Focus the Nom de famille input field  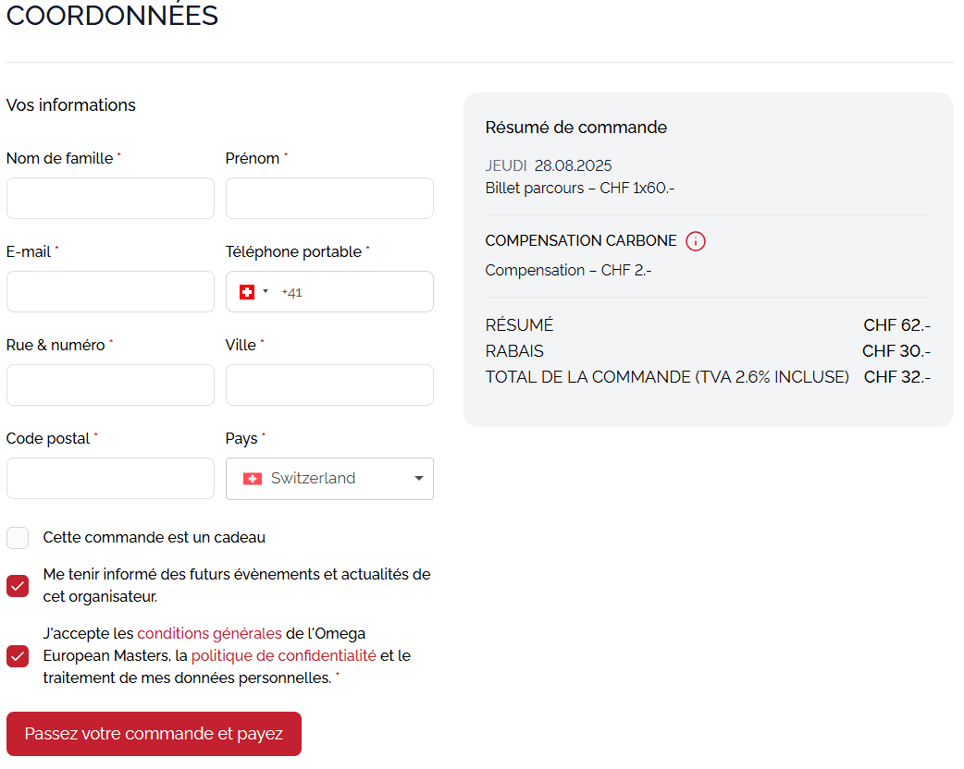pyautogui.click(x=110, y=199)
